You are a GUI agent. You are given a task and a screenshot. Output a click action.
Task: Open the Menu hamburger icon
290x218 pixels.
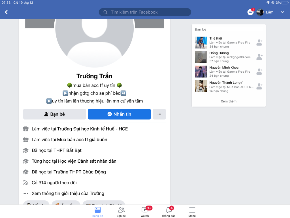(x=192, y=212)
